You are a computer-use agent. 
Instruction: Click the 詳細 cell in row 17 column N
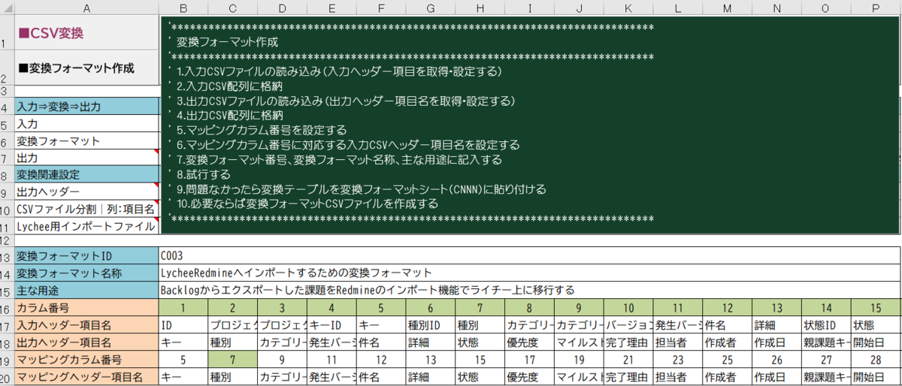pos(776,325)
